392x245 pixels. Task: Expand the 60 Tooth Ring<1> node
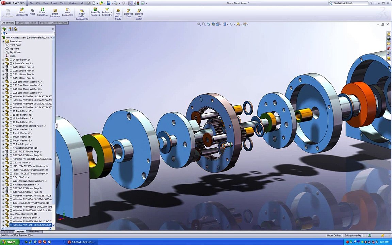(3, 144)
